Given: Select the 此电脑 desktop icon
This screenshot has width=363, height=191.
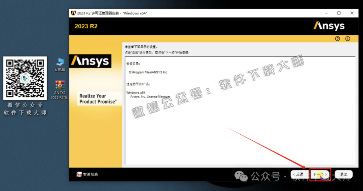Looking at the screenshot, I should tap(60, 64).
